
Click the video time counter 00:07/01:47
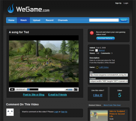[21, 90]
